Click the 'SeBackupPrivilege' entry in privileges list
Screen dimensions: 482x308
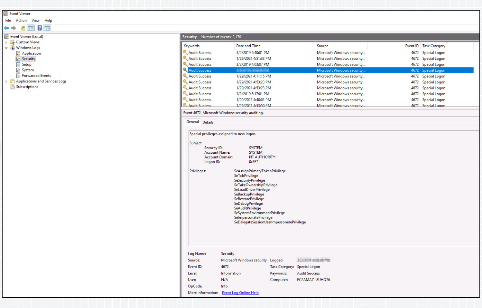[x=249, y=194]
